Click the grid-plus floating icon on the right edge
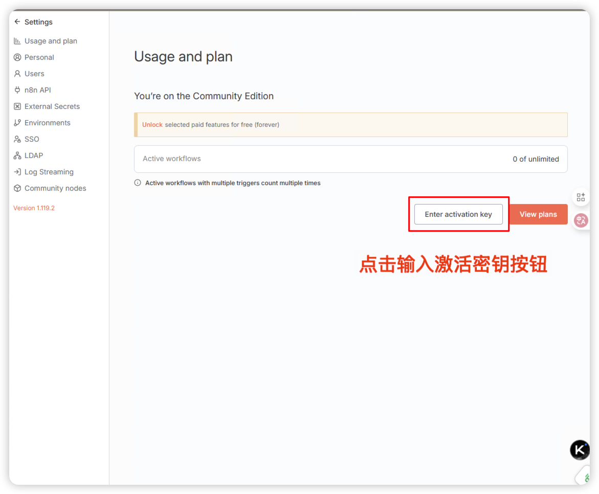This screenshot has height=494, width=599. coord(581,197)
